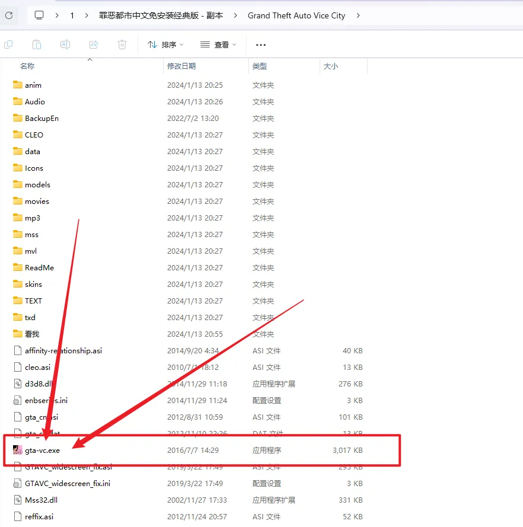Click size value 331 KB
The width and height of the screenshot is (523, 527).
click(x=350, y=500)
